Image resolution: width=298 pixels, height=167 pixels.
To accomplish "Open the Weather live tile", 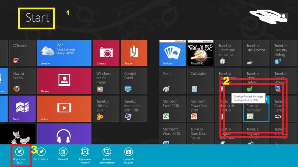I will coord(64,53).
